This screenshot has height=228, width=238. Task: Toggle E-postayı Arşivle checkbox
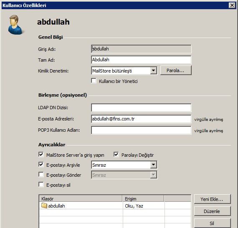41,165
